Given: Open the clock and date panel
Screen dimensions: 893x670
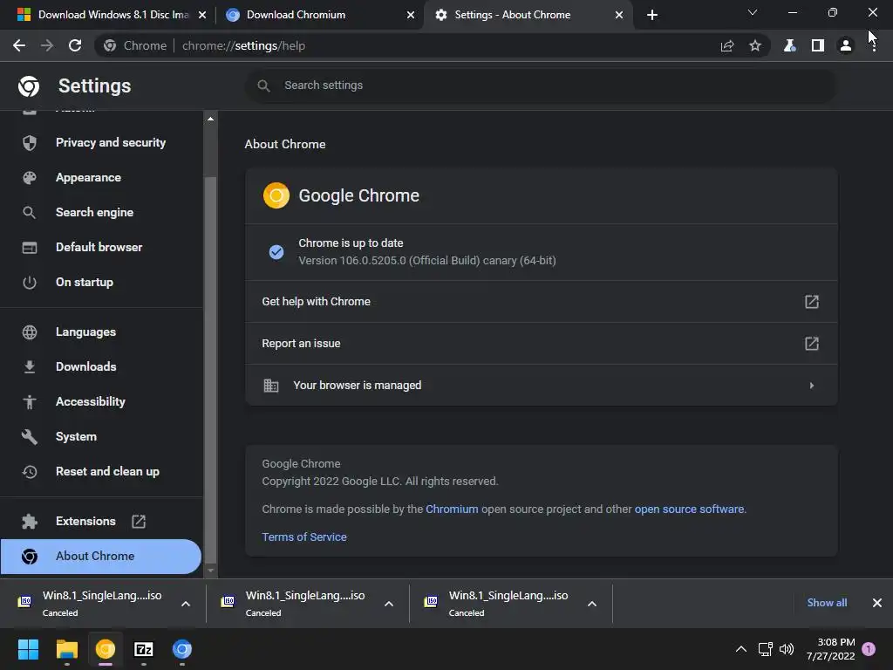Looking at the screenshot, I should [x=830, y=649].
